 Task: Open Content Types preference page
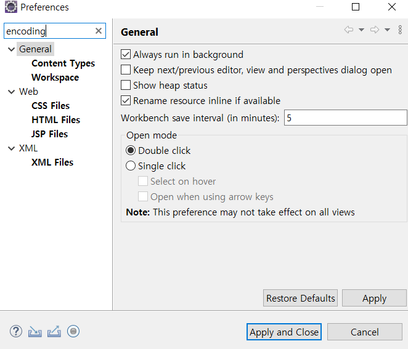click(63, 63)
